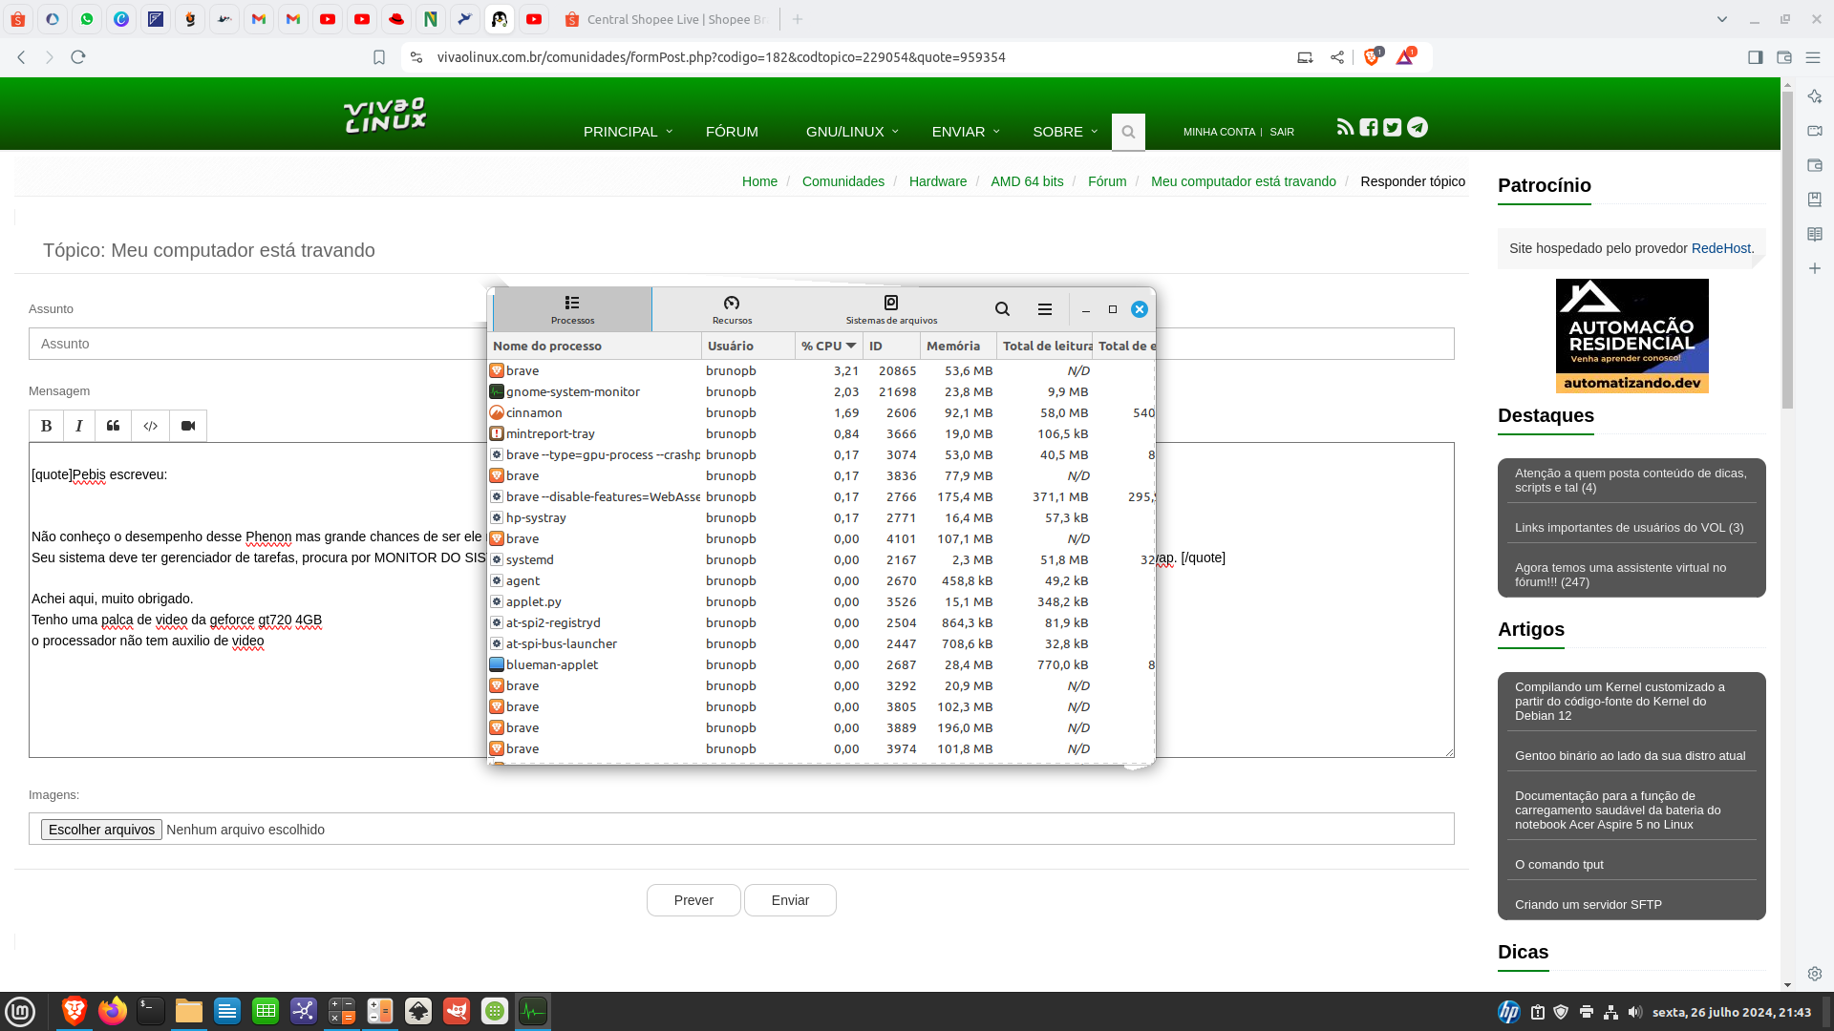Launch Firefox from the taskbar
Viewport: 1834px width, 1031px height.
(x=113, y=1011)
